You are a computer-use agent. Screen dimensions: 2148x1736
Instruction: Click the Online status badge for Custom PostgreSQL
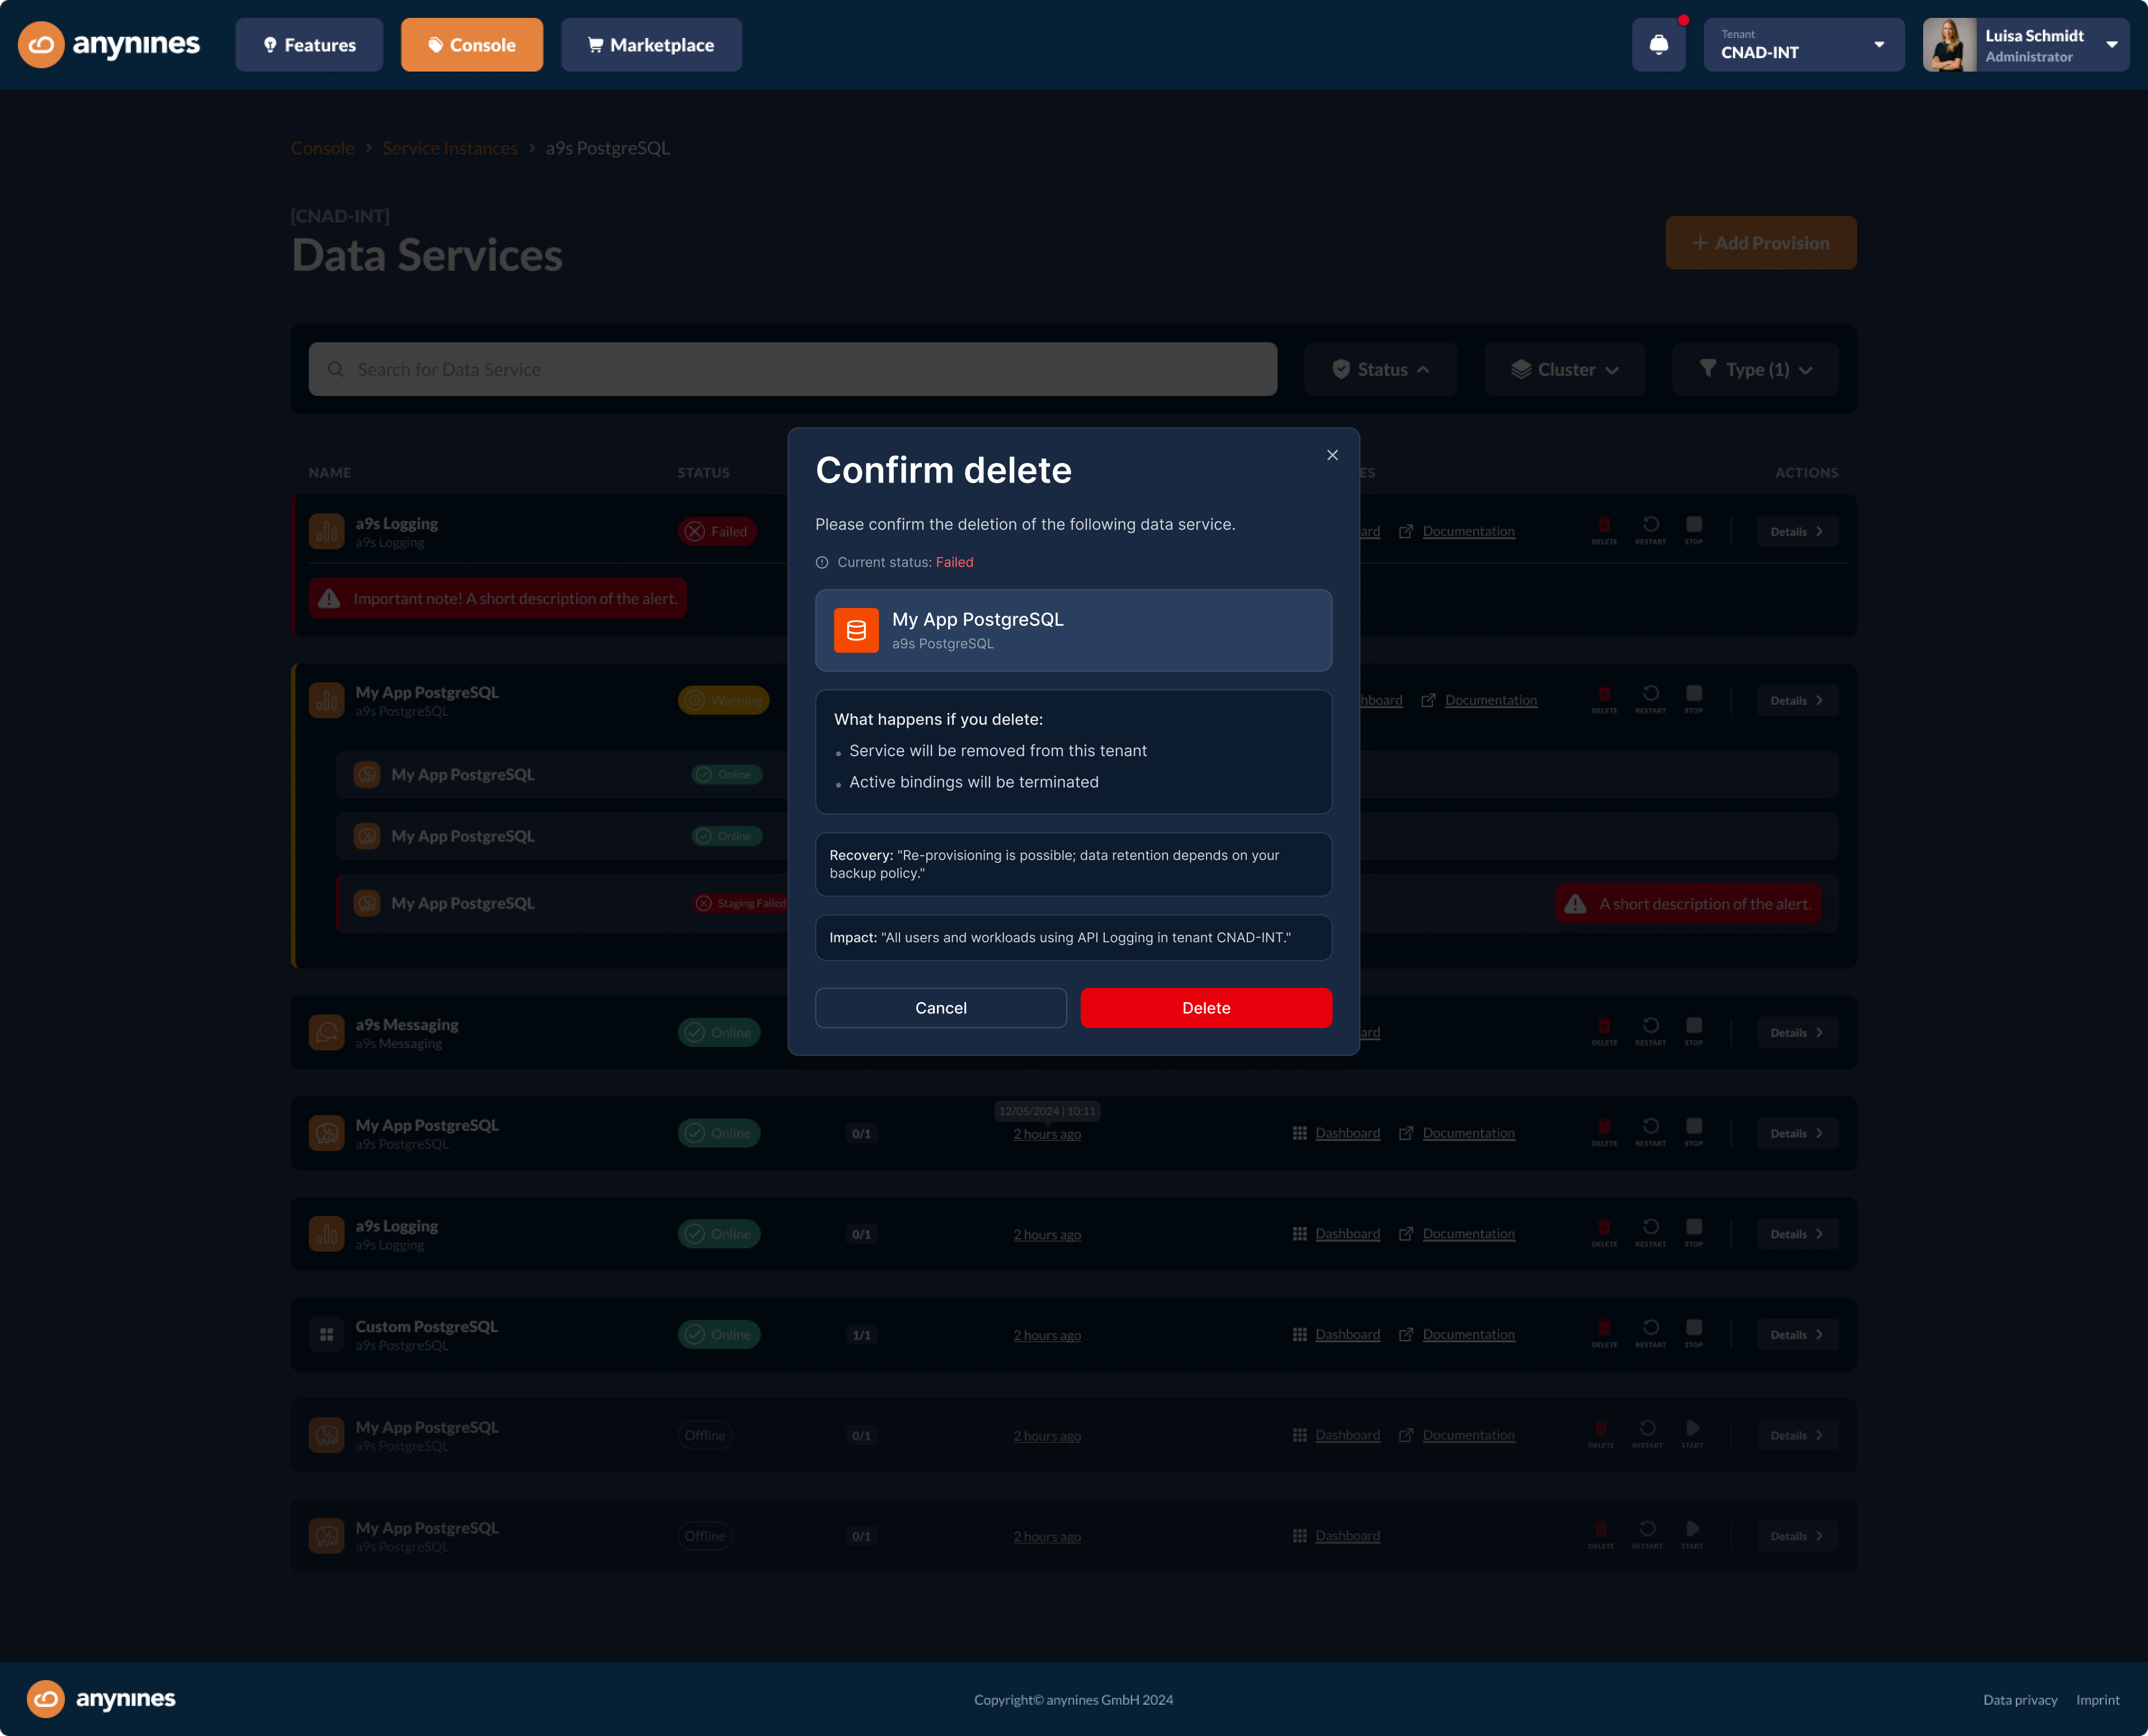(x=719, y=1334)
